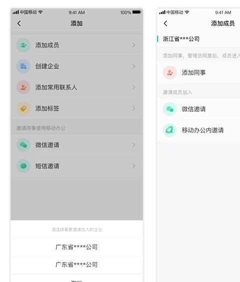
Task: Tap the back arrow on 添加 screen
Action: (x=19, y=23)
